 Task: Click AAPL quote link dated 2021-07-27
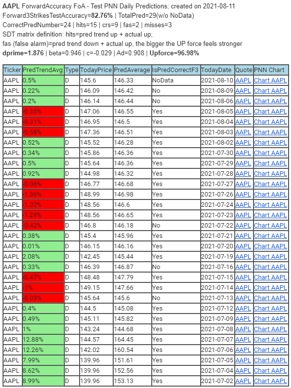pos(243,184)
